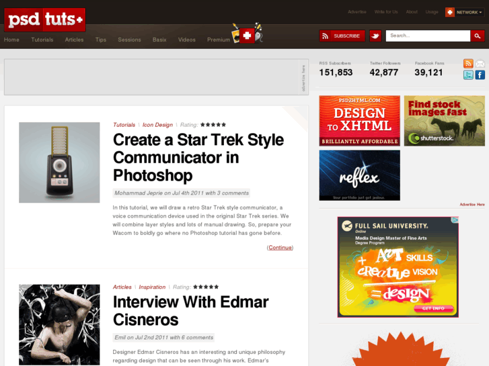
Task: Click the vertical advertise here label
Action: pyautogui.click(x=303, y=78)
